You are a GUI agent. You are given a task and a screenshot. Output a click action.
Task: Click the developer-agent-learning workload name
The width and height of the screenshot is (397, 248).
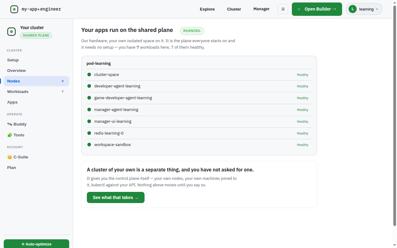pyautogui.click(x=117, y=86)
